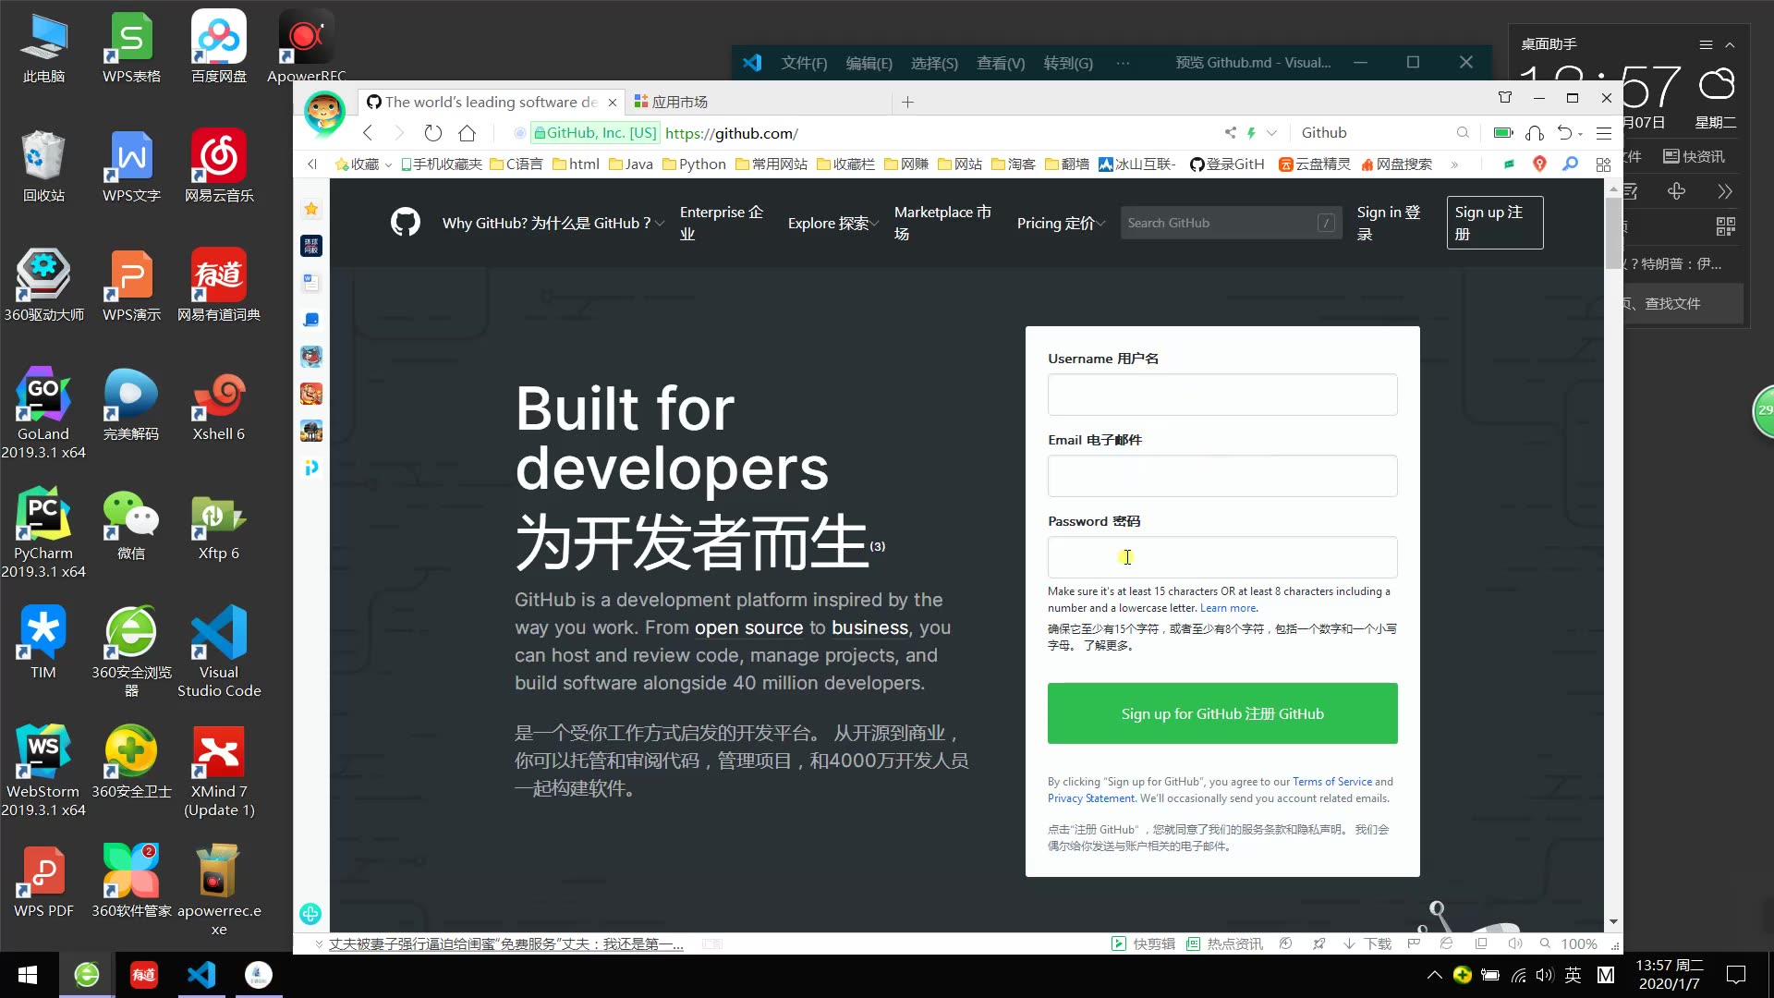Click the Sign up for GitHub button

(1221, 713)
